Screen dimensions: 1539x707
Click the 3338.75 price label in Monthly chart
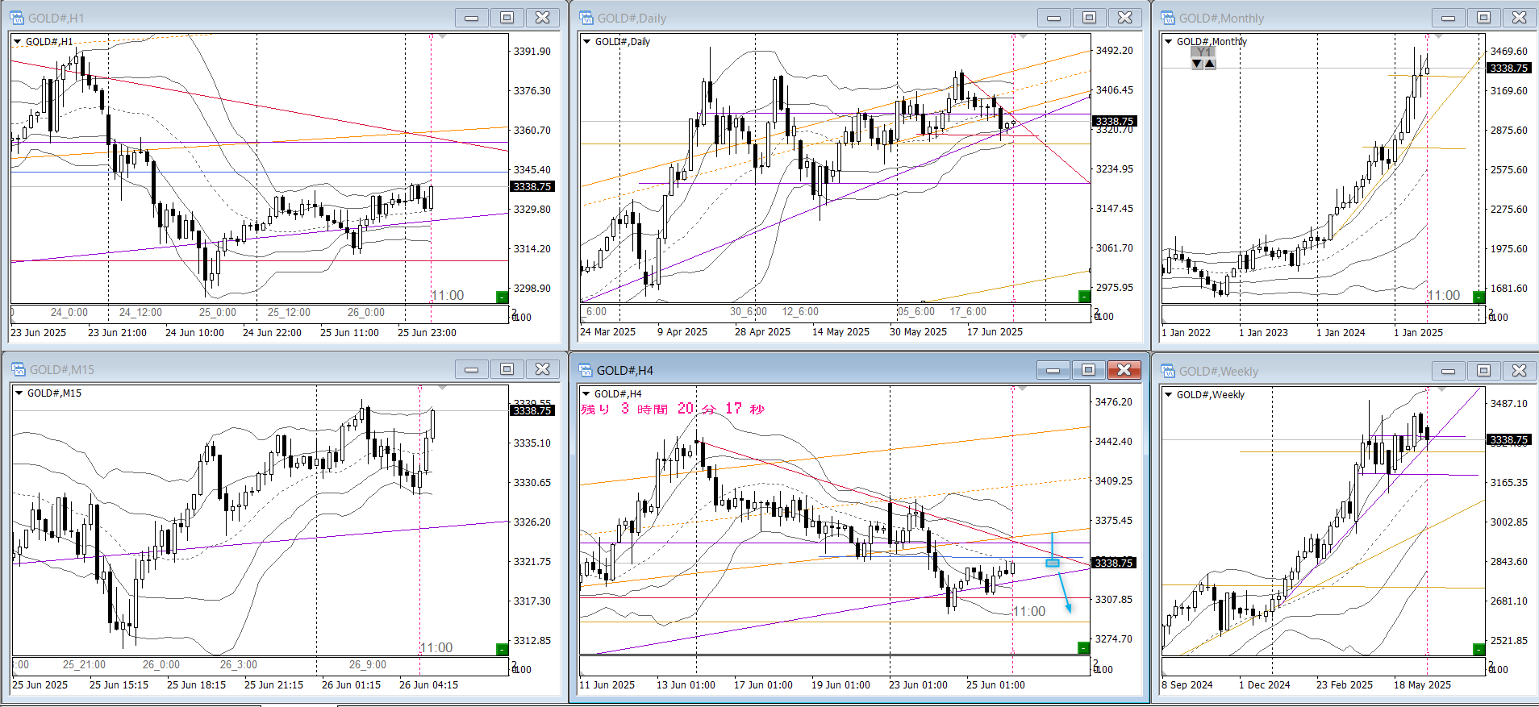1508,68
